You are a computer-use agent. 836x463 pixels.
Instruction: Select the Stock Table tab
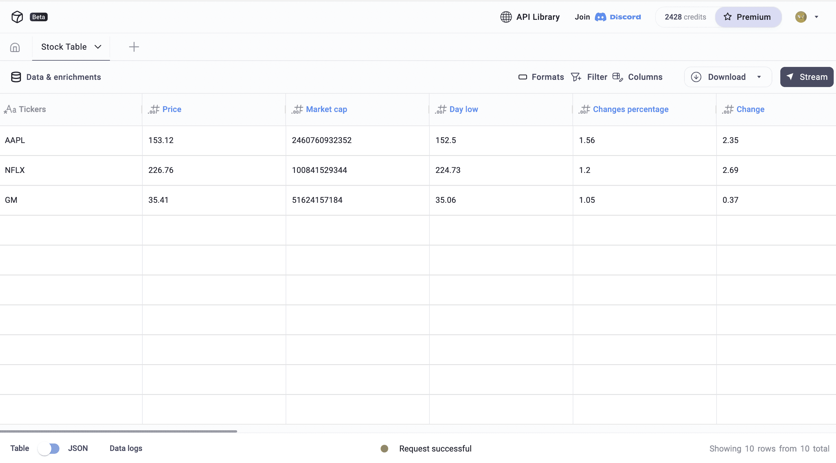(64, 47)
